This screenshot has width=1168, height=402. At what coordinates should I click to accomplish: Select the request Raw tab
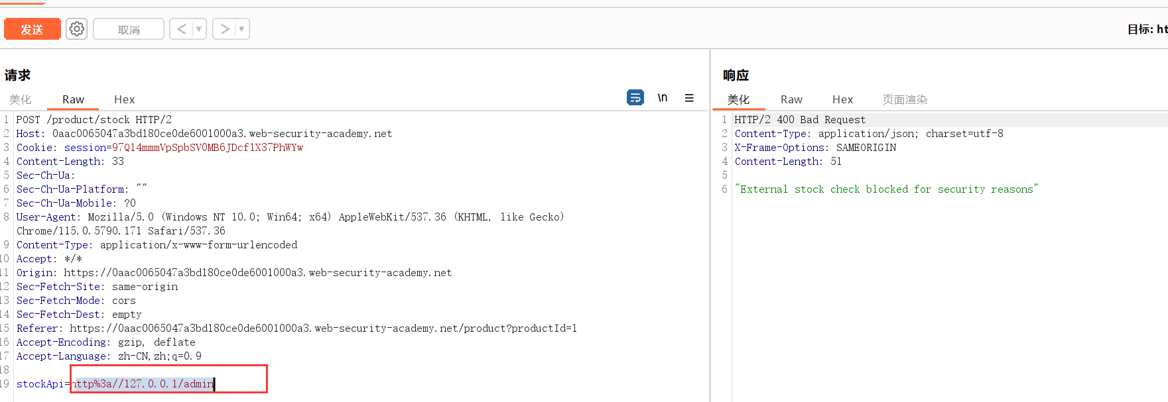(73, 99)
